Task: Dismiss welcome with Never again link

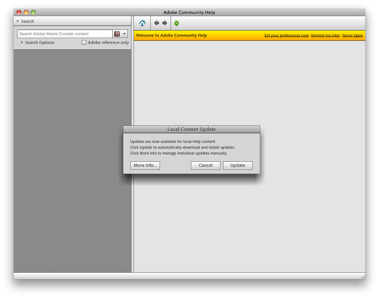Action: pyautogui.click(x=353, y=35)
